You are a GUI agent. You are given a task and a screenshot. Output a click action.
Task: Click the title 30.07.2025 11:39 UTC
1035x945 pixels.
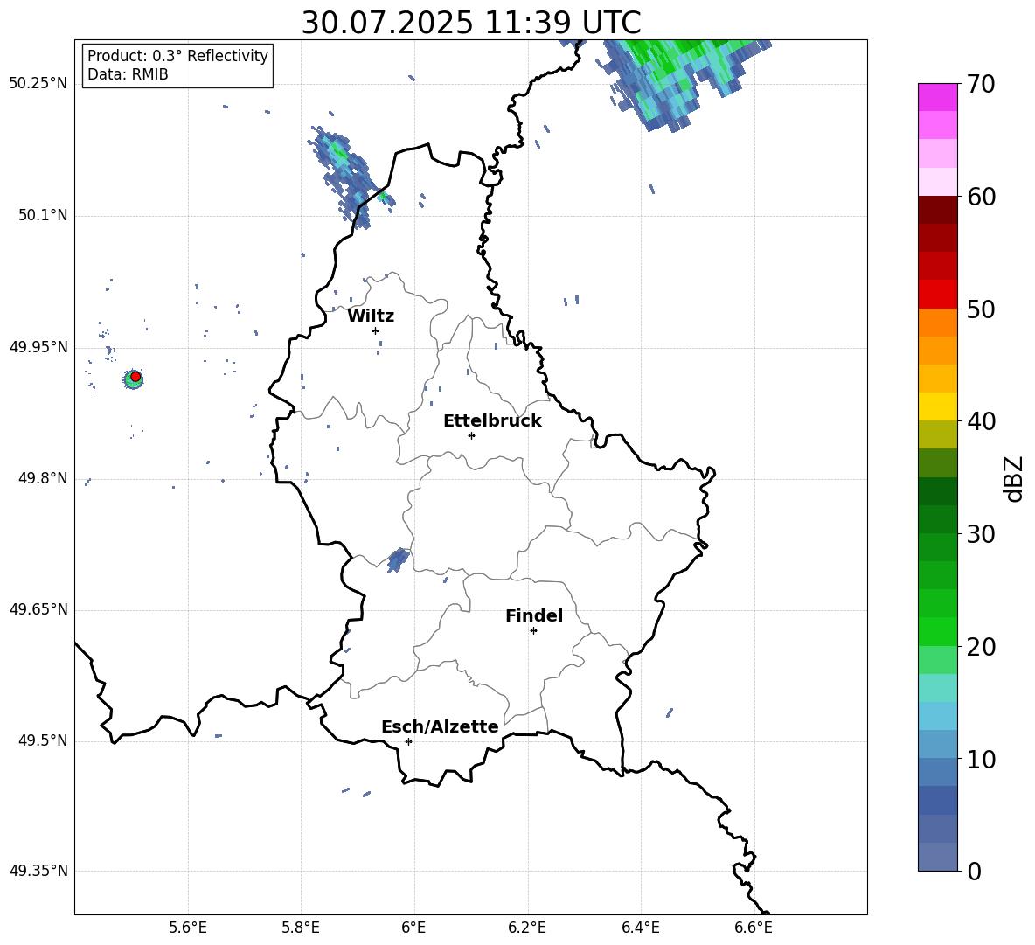coord(471,22)
